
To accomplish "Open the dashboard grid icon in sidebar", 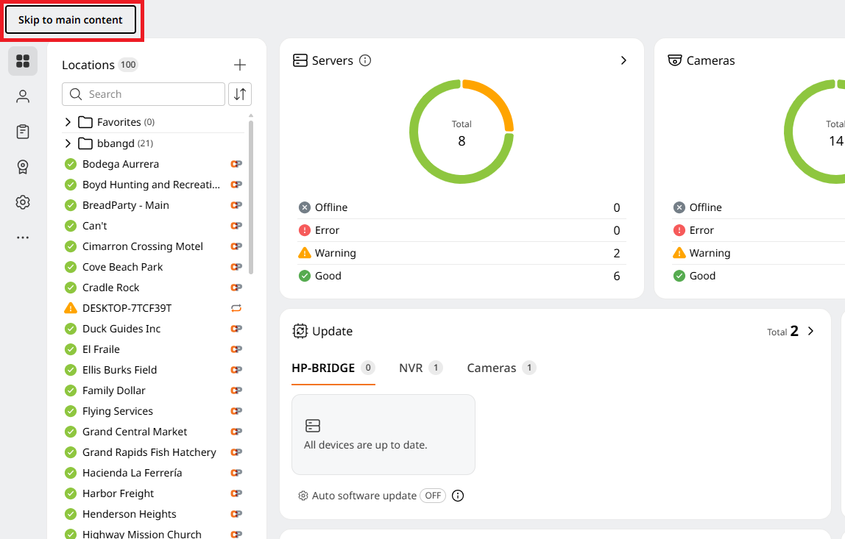I will [23, 61].
